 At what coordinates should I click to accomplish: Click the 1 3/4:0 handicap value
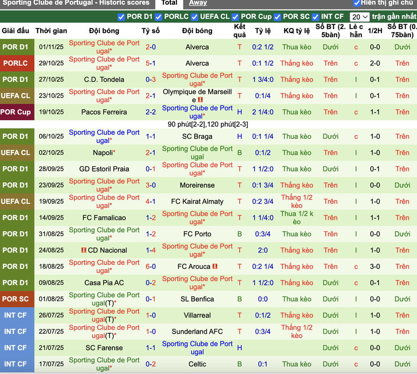pos(263,79)
